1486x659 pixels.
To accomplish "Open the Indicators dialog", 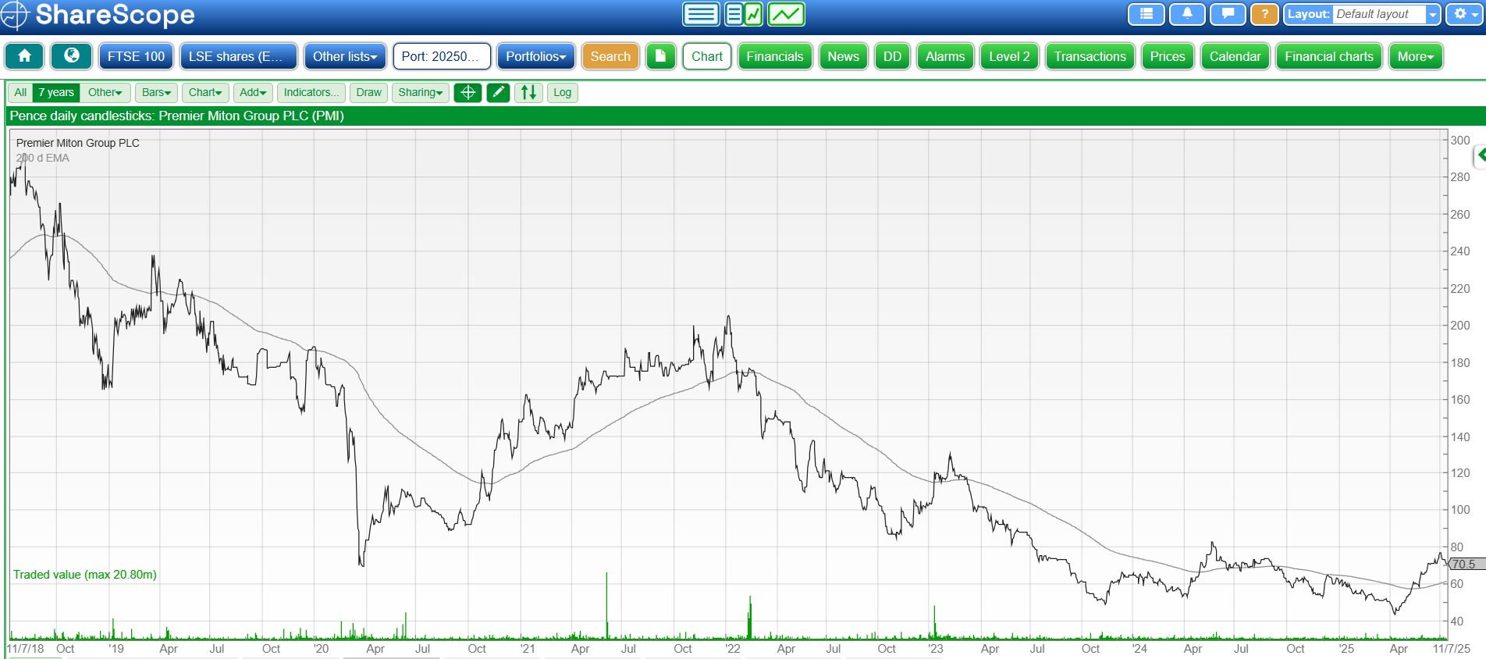I will 311,92.
